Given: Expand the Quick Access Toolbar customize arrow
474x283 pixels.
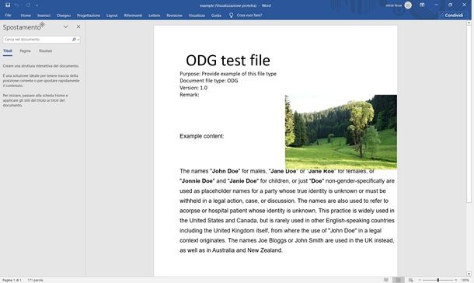Looking at the screenshot, I should [x=37, y=5].
